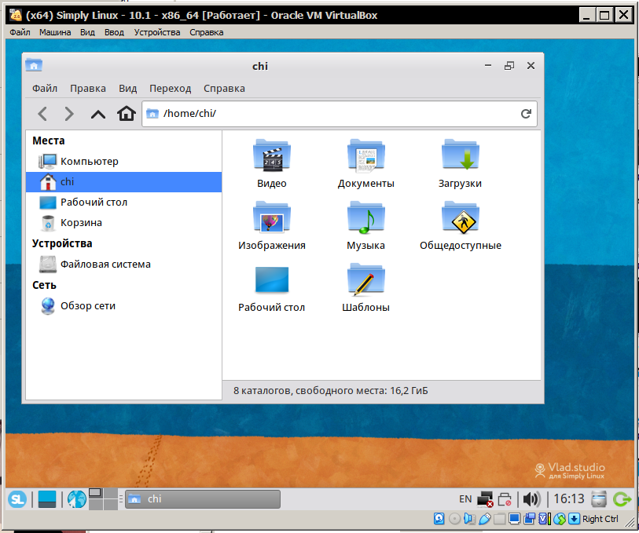Click the Home folder toolbar icon

point(127,114)
